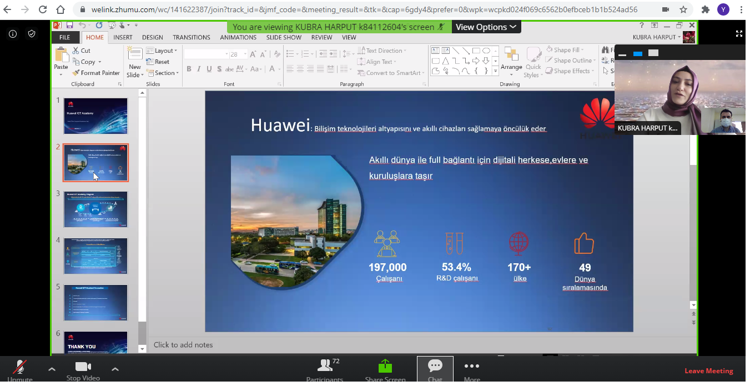Select the rectangle shape in the shapes gallery

pyautogui.click(x=476, y=51)
